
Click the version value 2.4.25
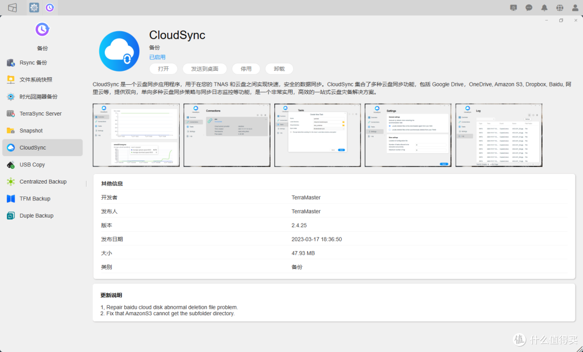click(299, 225)
